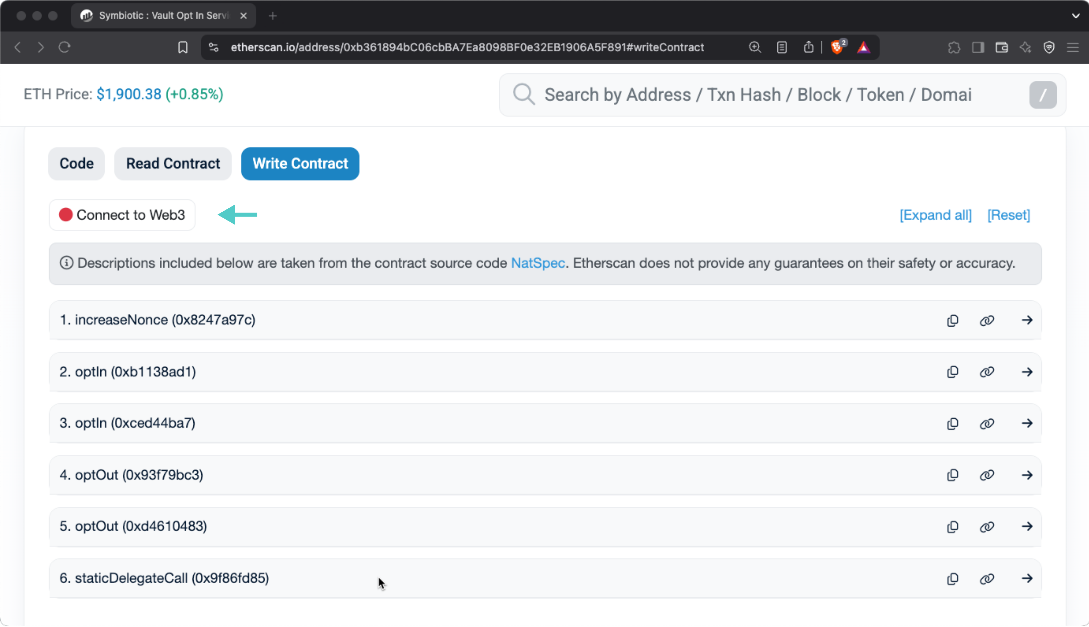This screenshot has width=1089, height=627.
Task: Open the NatSpec link
Action: [x=538, y=263]
